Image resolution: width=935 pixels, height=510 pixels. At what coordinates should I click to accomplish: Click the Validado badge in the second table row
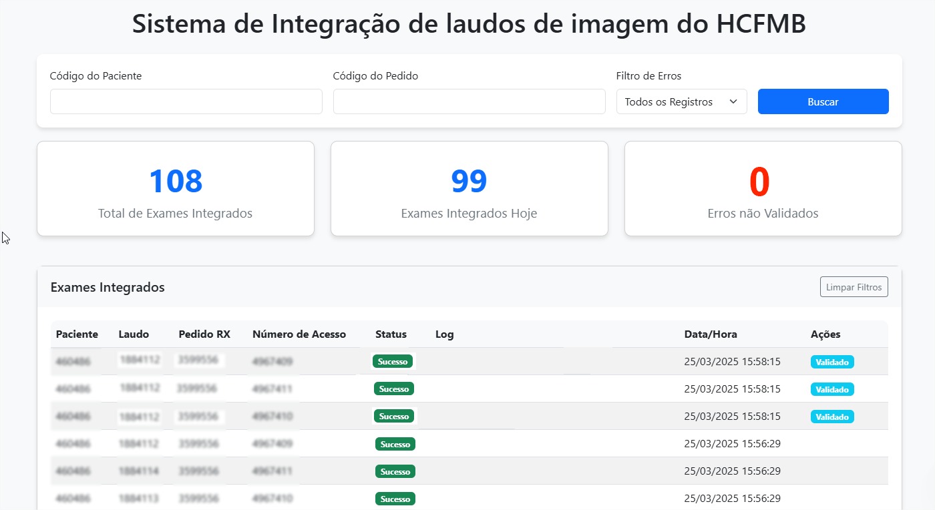[x=832, y=389]
